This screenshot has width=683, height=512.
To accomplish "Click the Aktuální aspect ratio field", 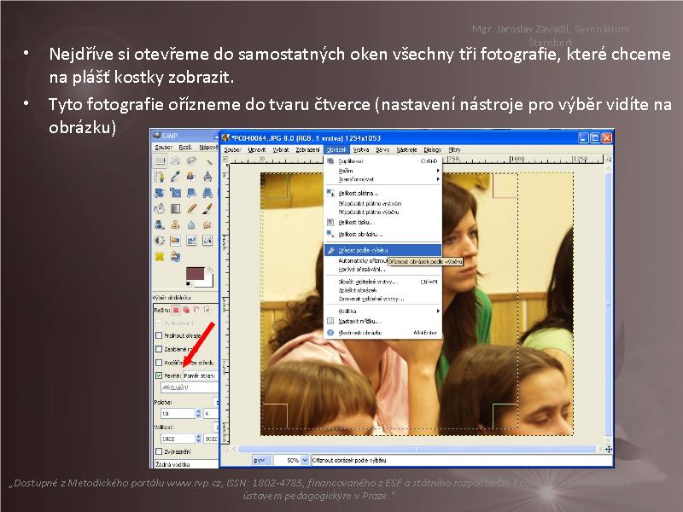I will coord(190,387).
